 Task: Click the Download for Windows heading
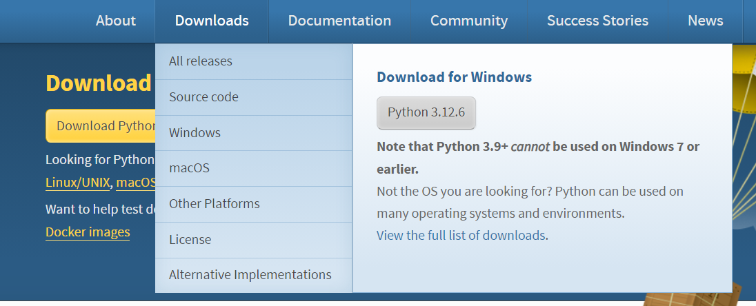[454, 77]
